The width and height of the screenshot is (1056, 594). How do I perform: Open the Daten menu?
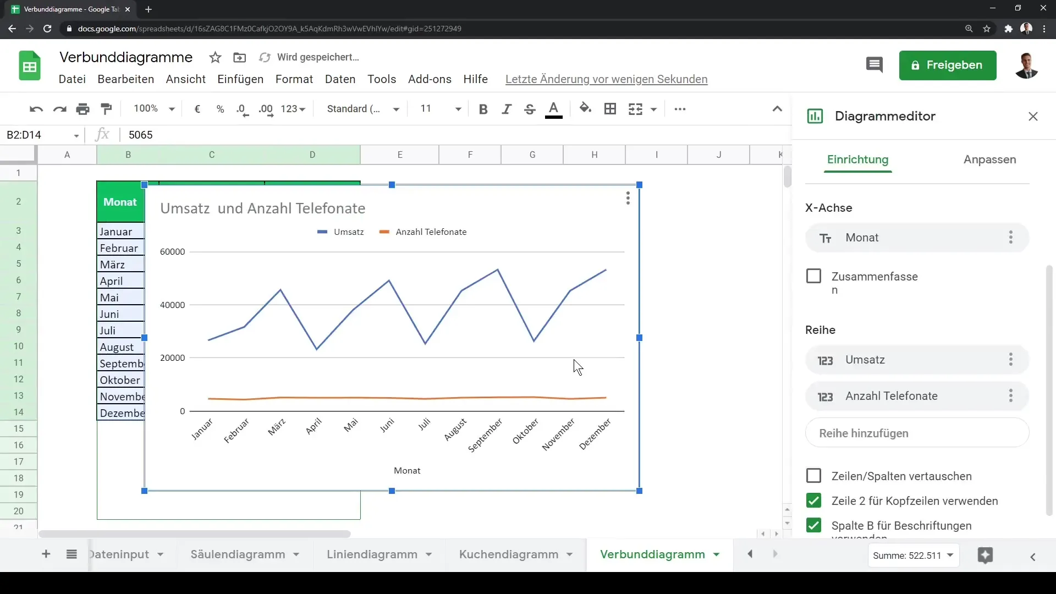pyautogui.click(x=340, y=79)
